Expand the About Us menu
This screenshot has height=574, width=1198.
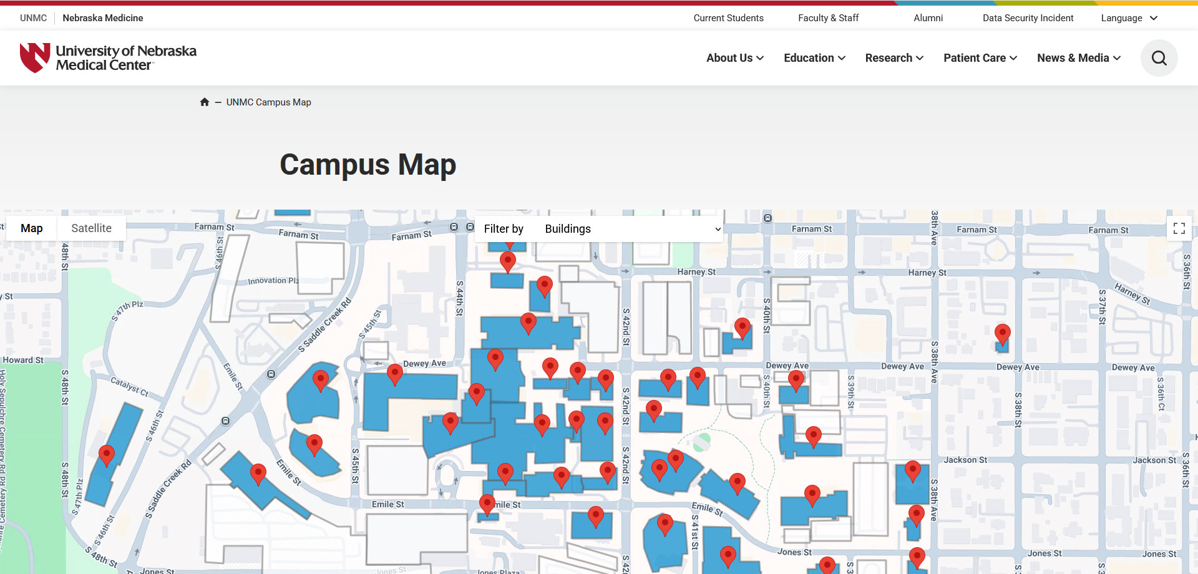[x=735, y=58]
